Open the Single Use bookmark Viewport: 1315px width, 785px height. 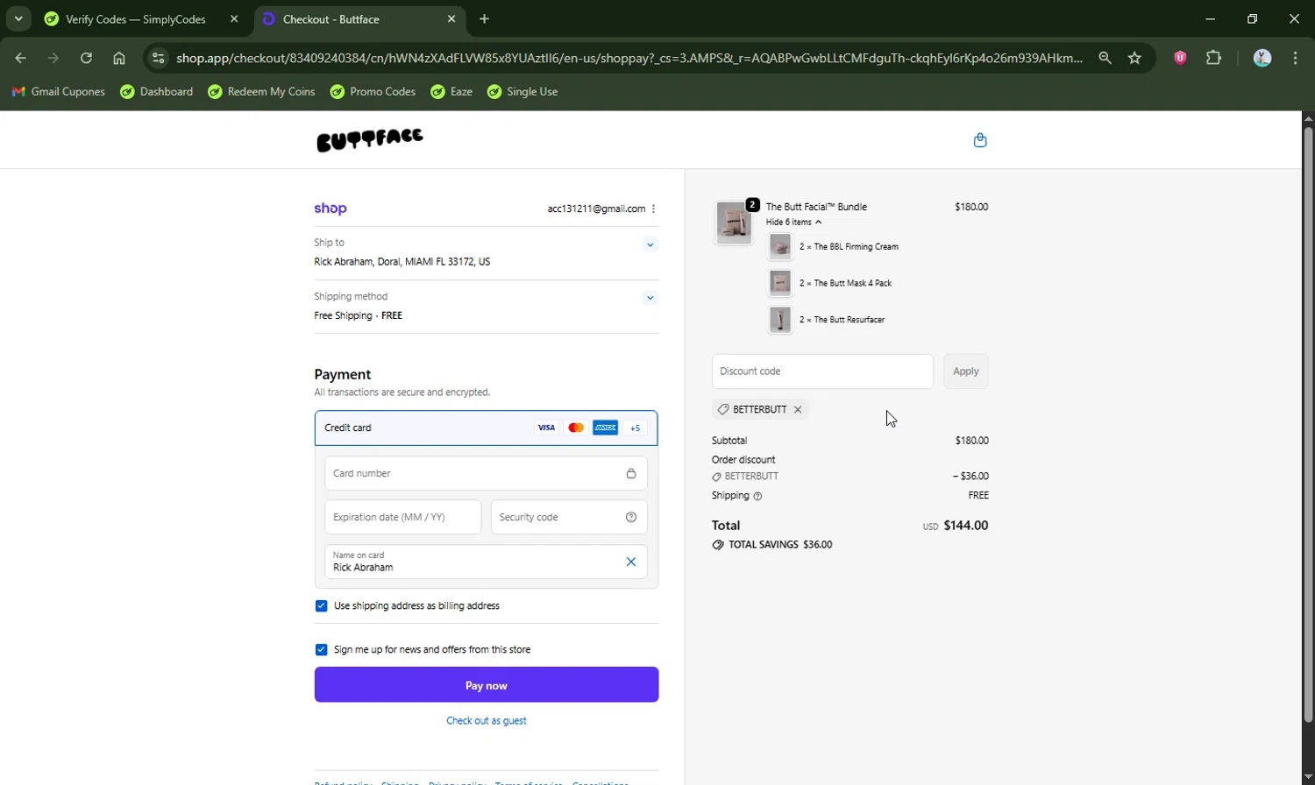pyautogui.click(x=522, y=91)
